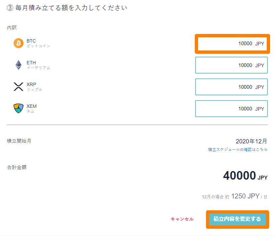Click the XEM coin label text
Image resolution: width=275 pixels, height=236 pixels.
(x=32, y=106)
